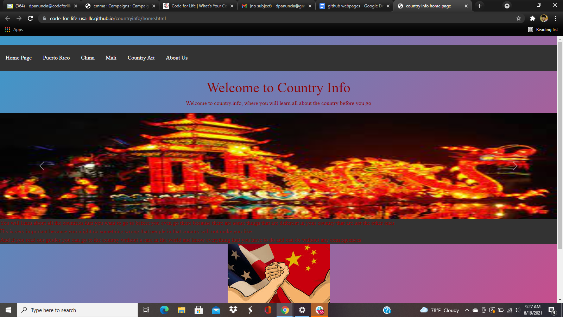Screen dimensions: 563x317
Task: Open the About Us page
Action: coord(177,58)
